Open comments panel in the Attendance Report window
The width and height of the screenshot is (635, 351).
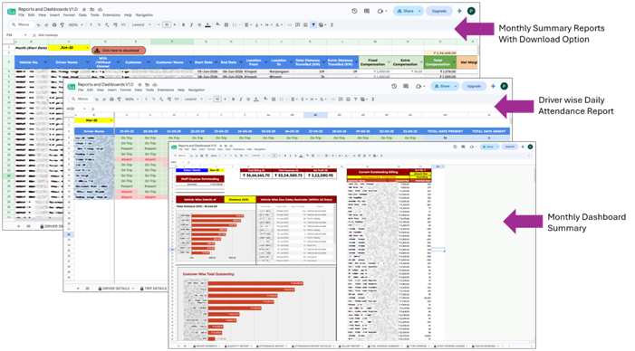click(406, 86)
